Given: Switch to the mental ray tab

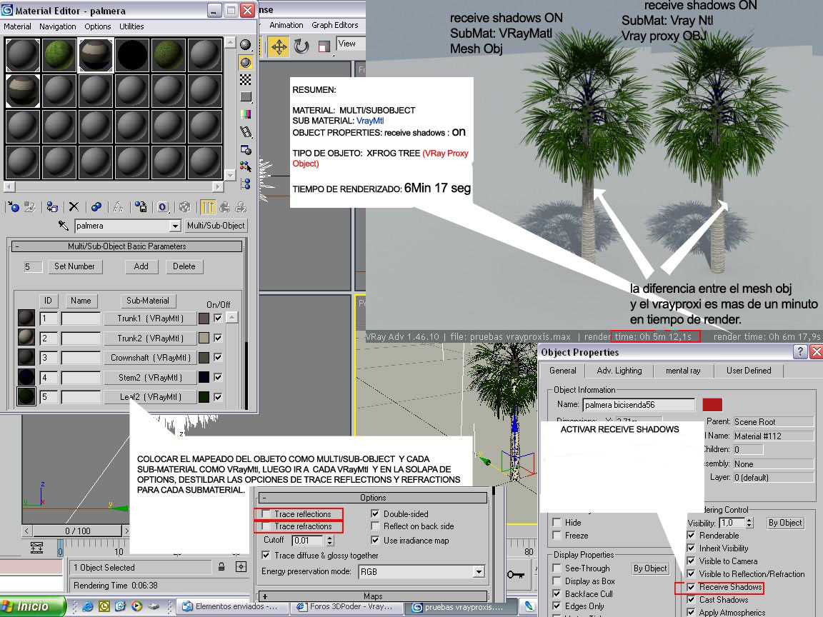Looking at the screenshot, I should (x=683, y=371).
